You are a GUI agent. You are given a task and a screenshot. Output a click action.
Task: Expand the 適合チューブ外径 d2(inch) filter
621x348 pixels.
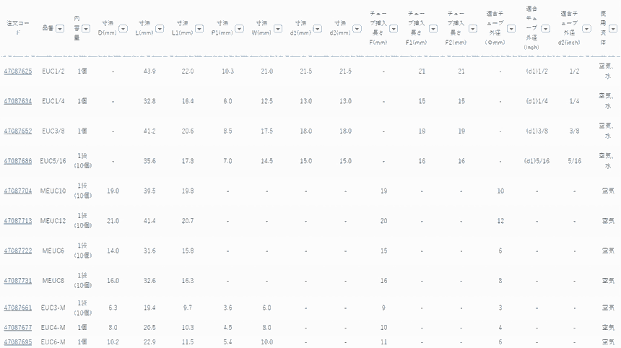[x=586, y=29]
